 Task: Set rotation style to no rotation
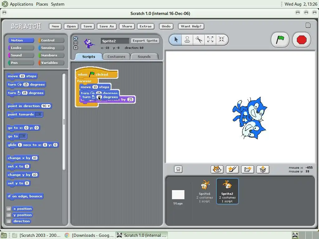click(x=76, y=48)
